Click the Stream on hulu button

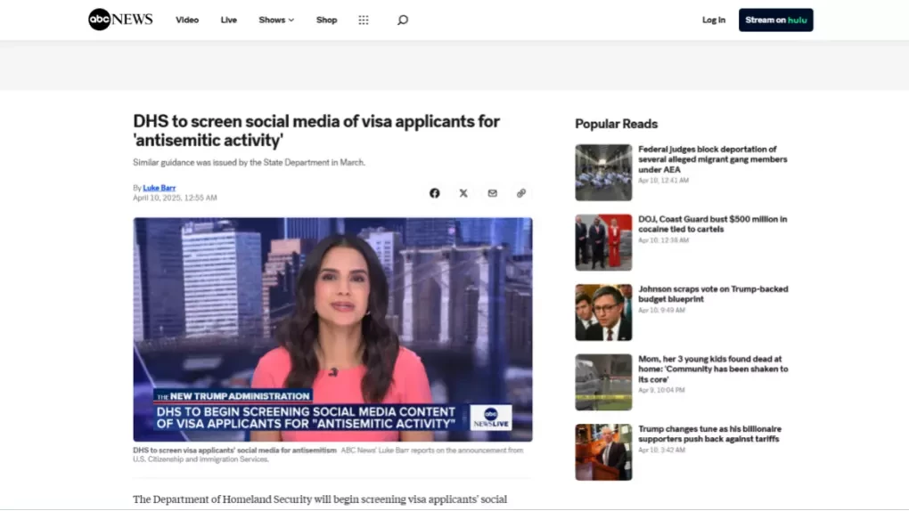pyautogui.click(x=775, y=20)
